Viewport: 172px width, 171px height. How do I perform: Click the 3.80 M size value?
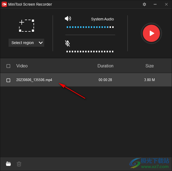click(x=149, y=80)
